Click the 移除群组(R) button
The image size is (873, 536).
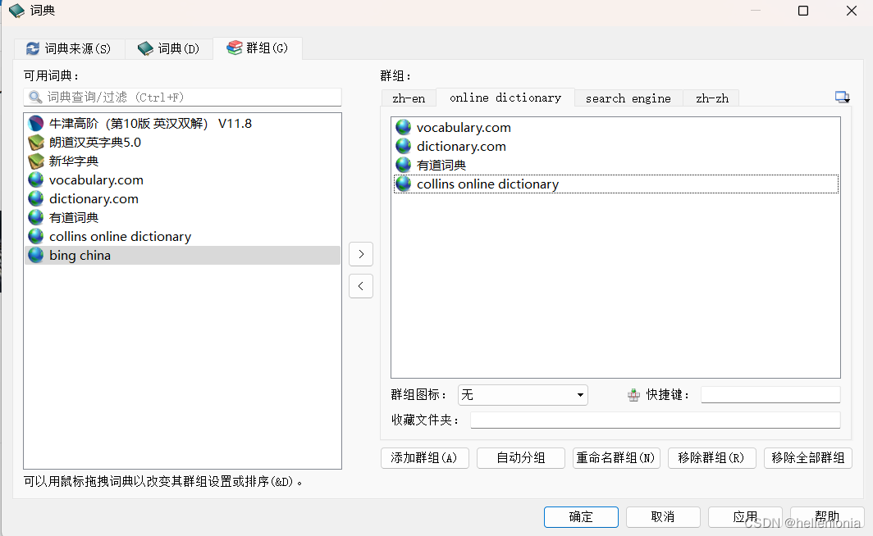point(712,458)
